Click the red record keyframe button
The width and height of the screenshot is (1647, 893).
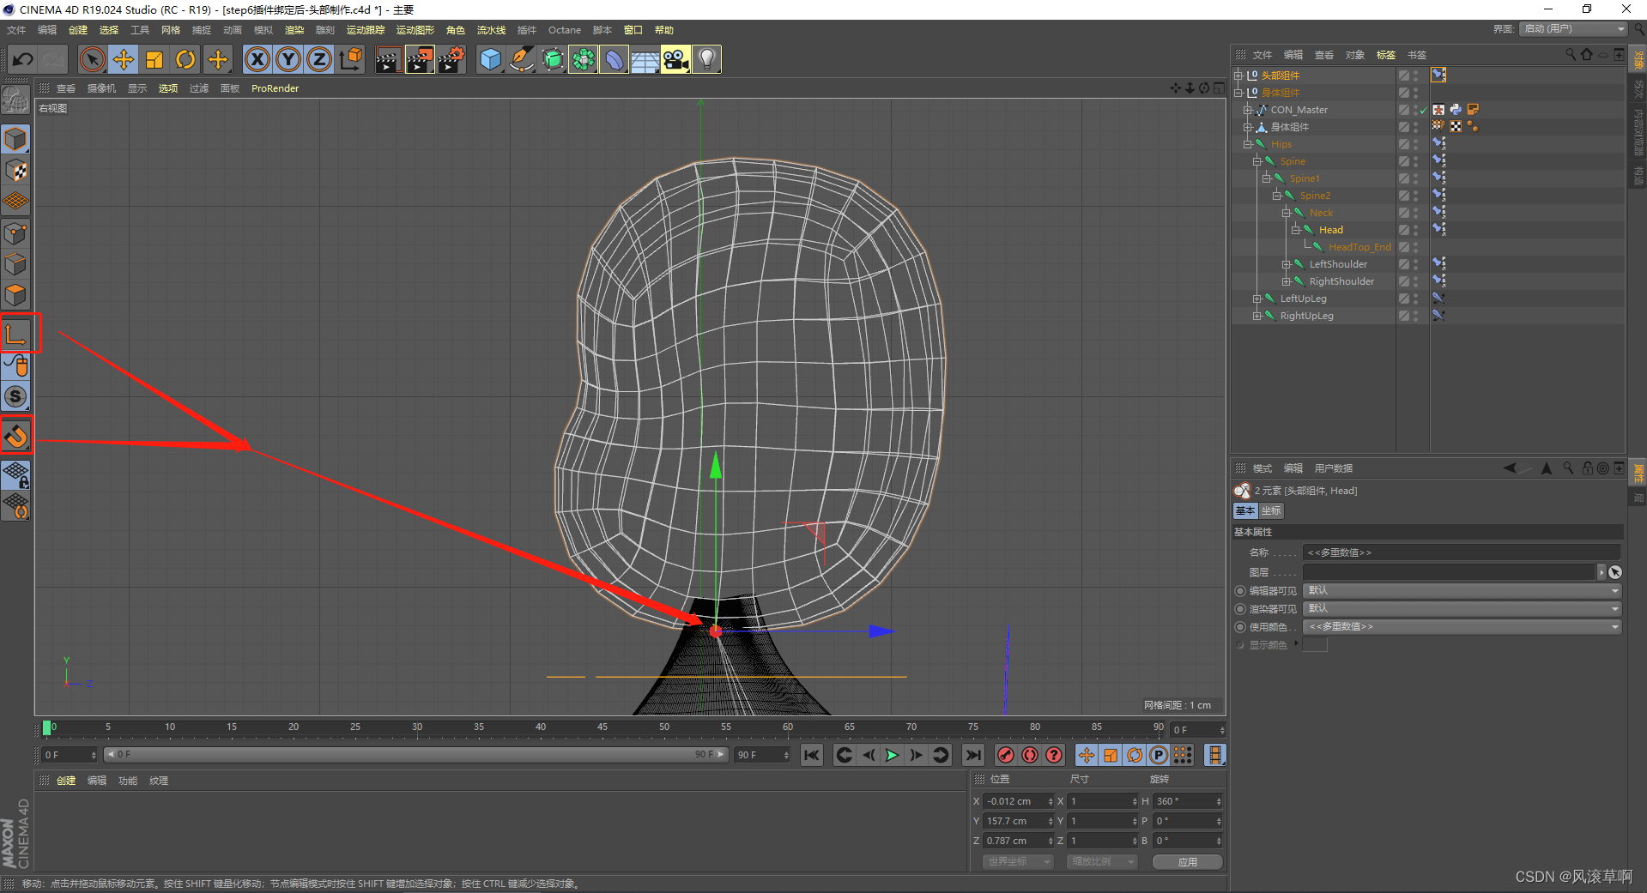pos(1005,755)
